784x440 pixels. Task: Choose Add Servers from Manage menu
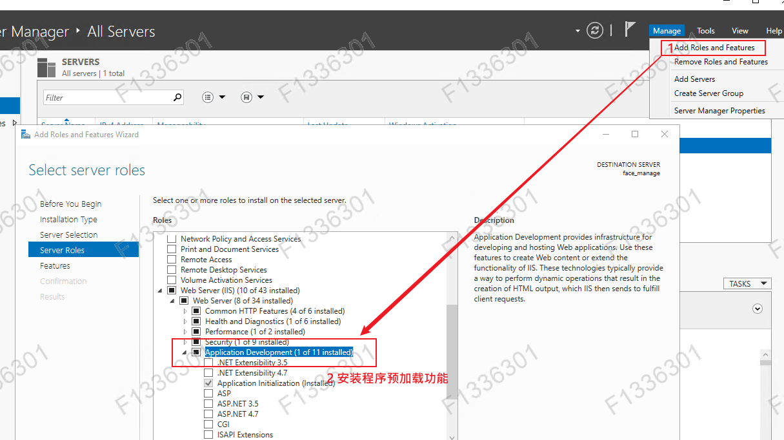coord(694,79)
